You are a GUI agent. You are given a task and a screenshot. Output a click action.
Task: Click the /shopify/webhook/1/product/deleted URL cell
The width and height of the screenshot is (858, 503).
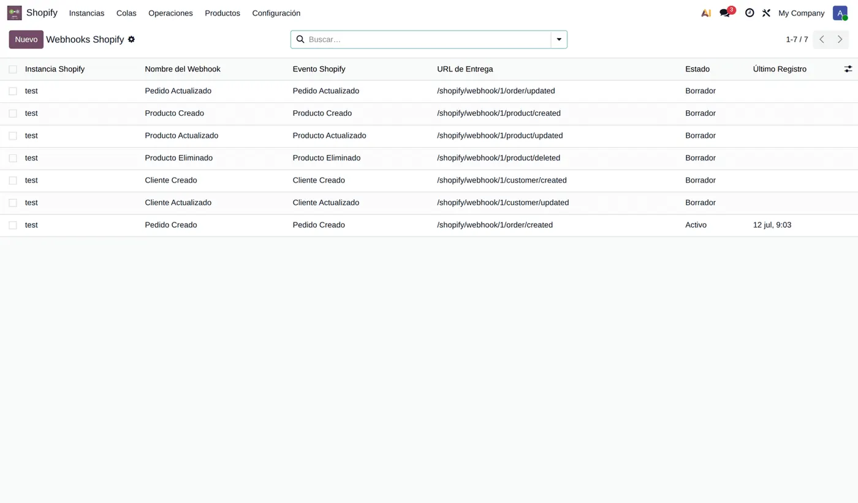[x=499, y=158]
